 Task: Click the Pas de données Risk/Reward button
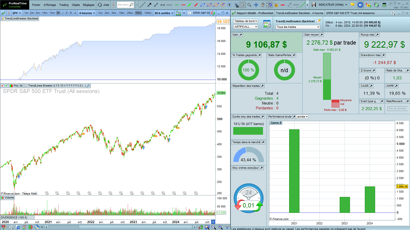click(x=397, y=109)
